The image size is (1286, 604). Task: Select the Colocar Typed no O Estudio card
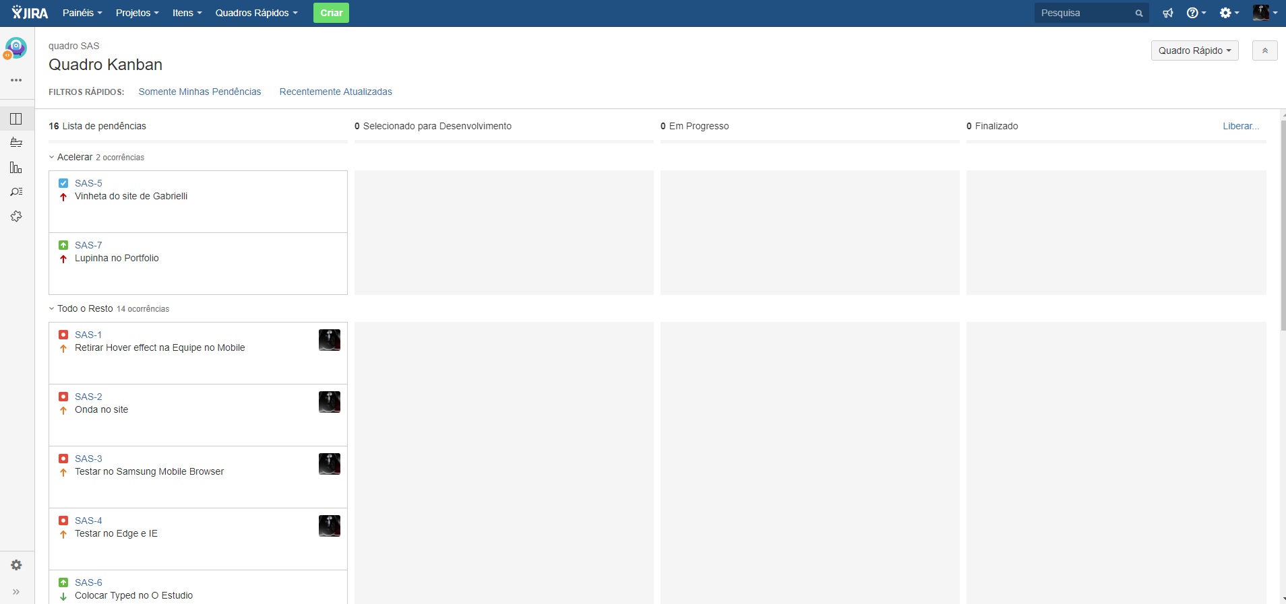pyautogui.click(x=198, y=587)
